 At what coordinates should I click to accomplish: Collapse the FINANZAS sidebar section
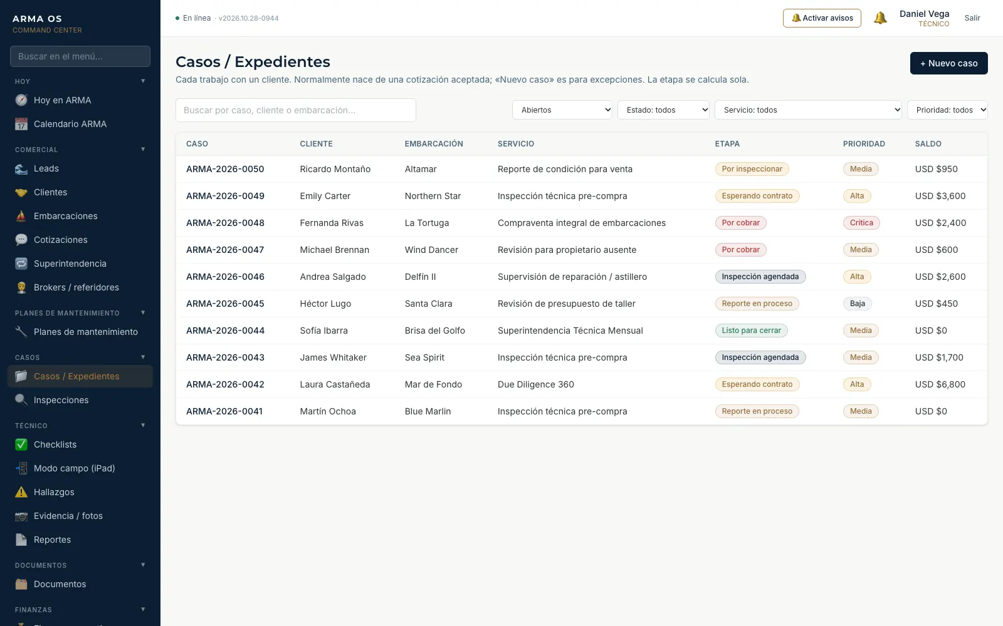coord(143,610)
